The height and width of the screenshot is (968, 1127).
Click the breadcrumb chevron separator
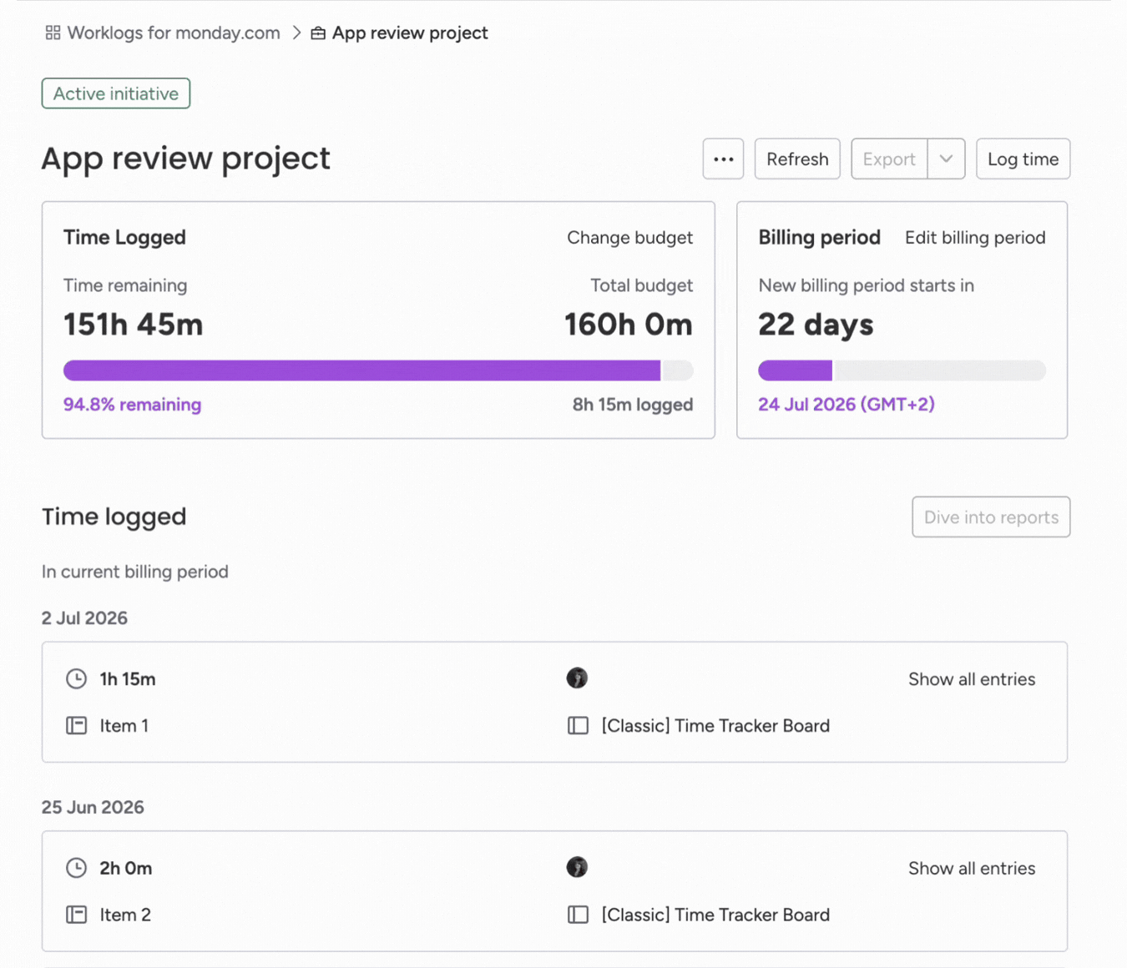(296, 33)
